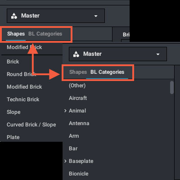This screenshot has width=180, height=180.
Task: Select the Round Brick shape
Action: pyautogui.click(x=21, y=74)
